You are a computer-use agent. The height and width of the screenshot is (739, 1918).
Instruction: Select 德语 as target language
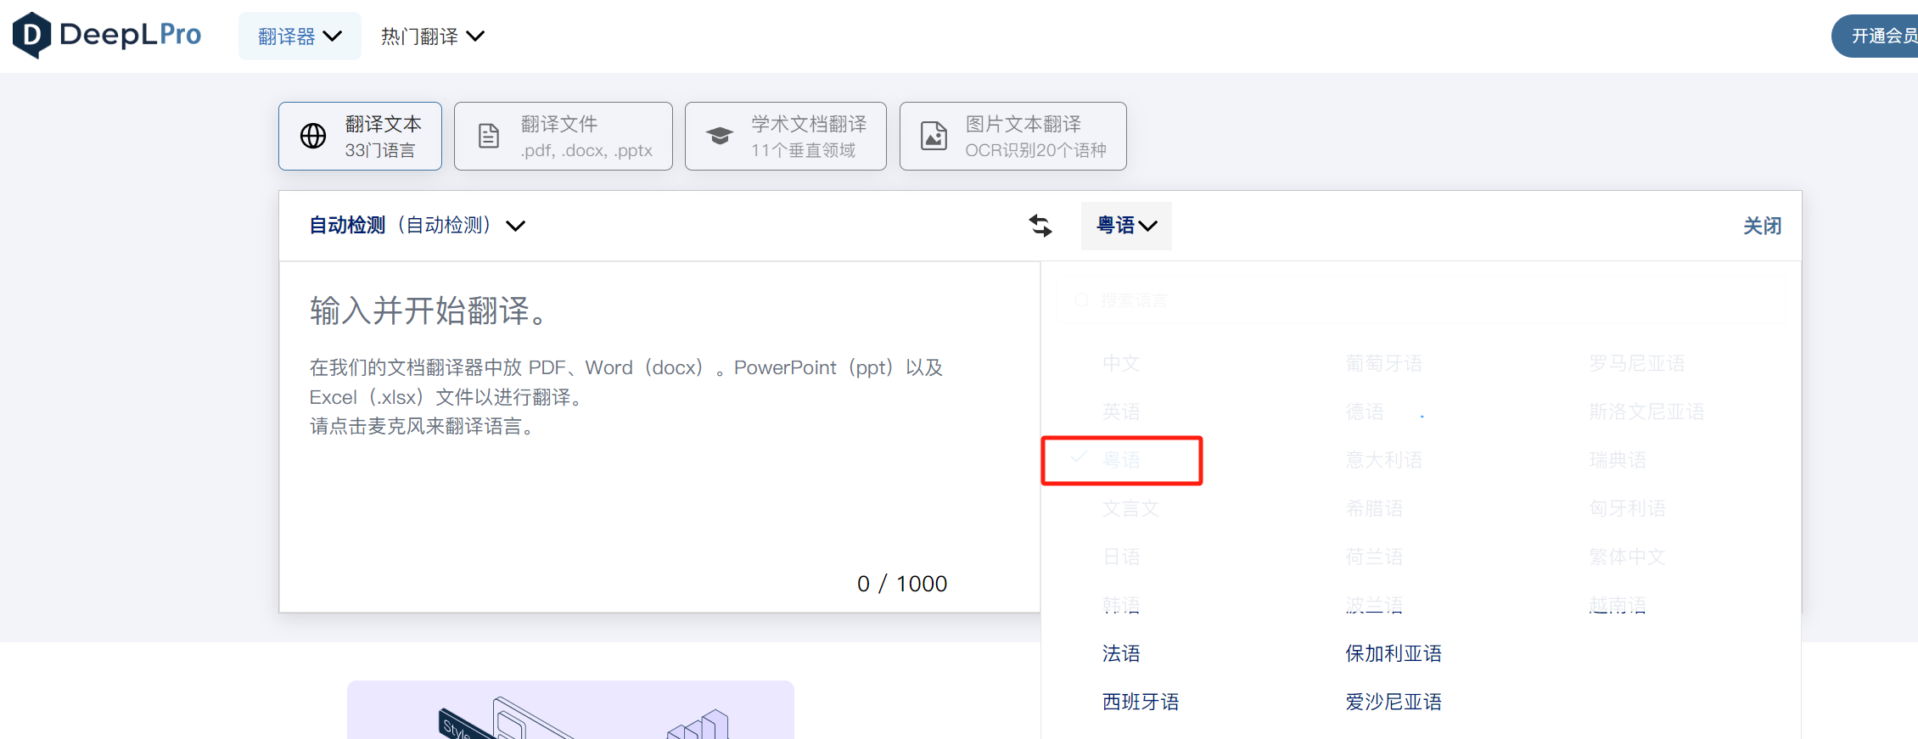[x=1365, y=411]
